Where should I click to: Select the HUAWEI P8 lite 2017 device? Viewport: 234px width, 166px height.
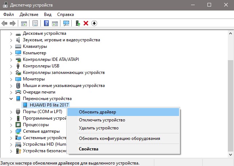click(49, 105)
